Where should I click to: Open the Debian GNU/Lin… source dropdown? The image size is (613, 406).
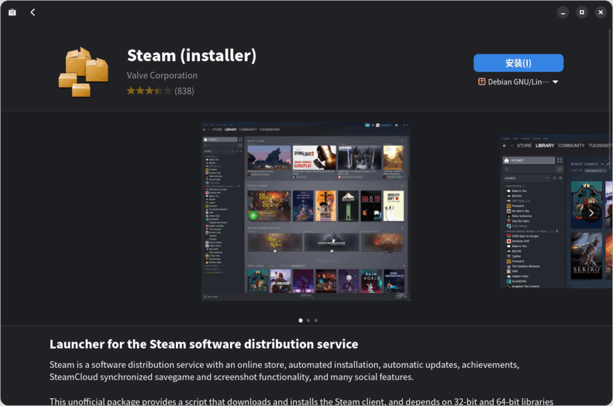[518, 82]
